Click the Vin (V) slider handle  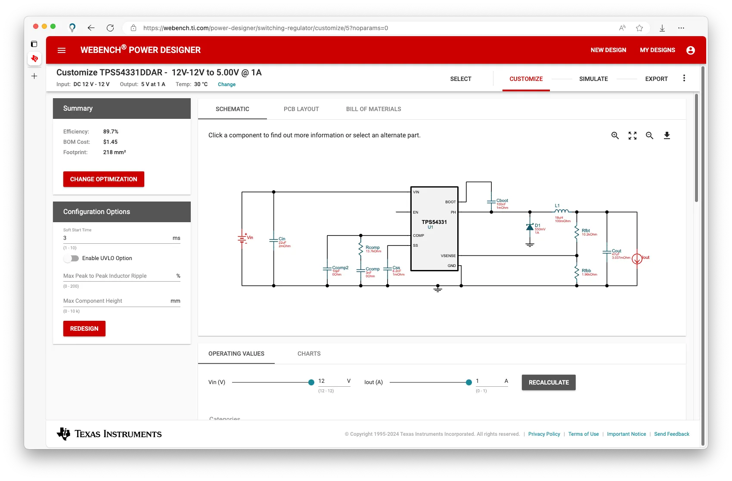click(x=311, y=382)
